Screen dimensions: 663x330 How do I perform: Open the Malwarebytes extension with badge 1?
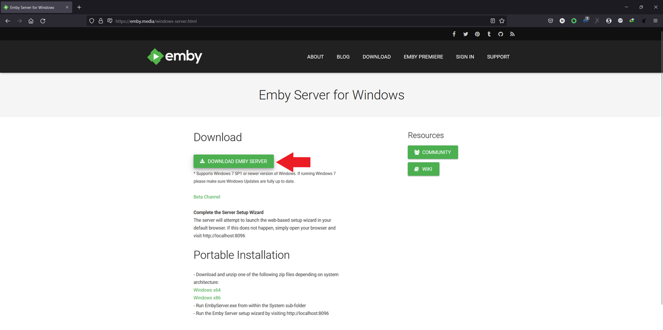[x=585, y=21]
